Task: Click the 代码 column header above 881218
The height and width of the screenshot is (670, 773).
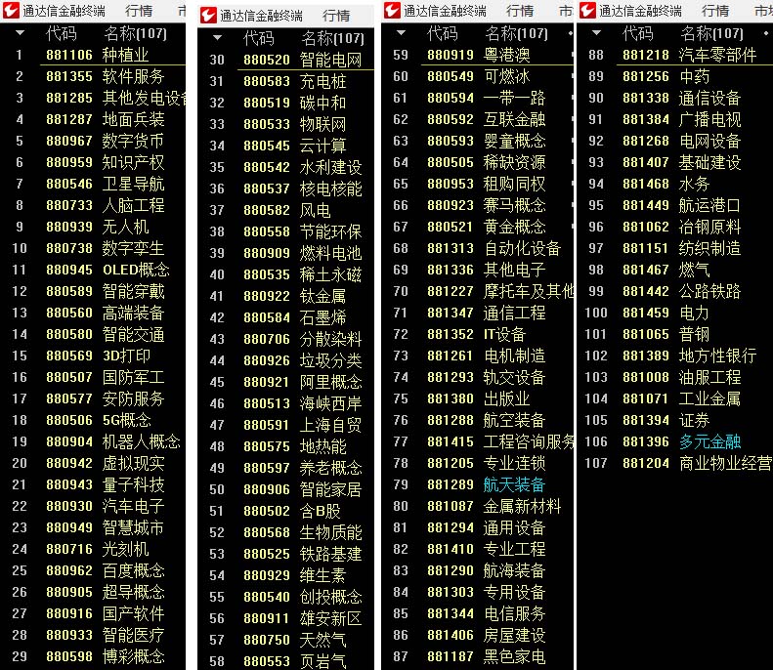Action: coord(638,33)
